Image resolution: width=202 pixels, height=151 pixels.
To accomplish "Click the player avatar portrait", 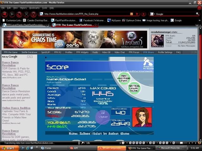I will pos(140,115).
